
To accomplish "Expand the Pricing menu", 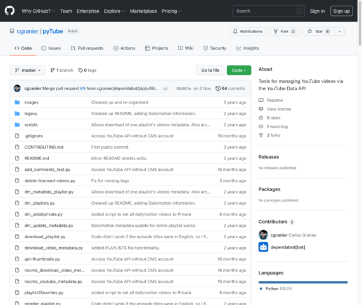I will tap(172, 11).
